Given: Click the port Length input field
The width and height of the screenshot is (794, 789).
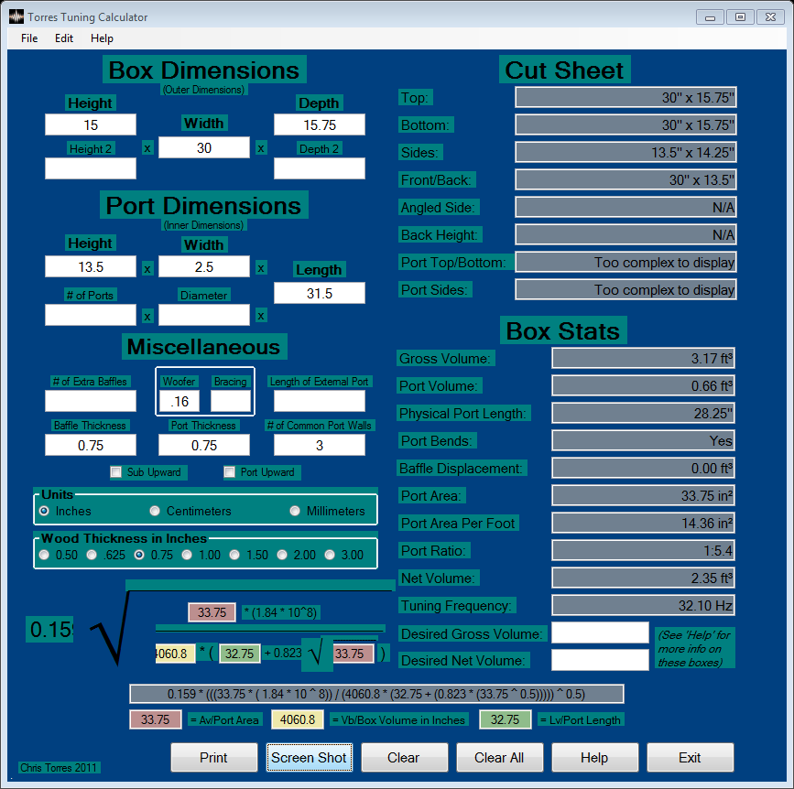Looking at the screenshot, I should click(320, 293).
